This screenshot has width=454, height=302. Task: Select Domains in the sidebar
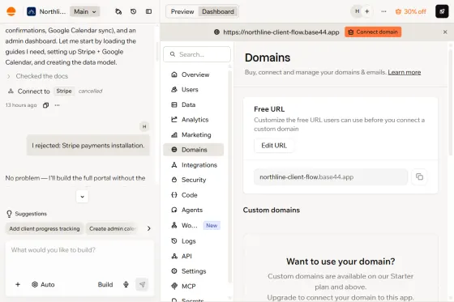[x=194, y=150]
